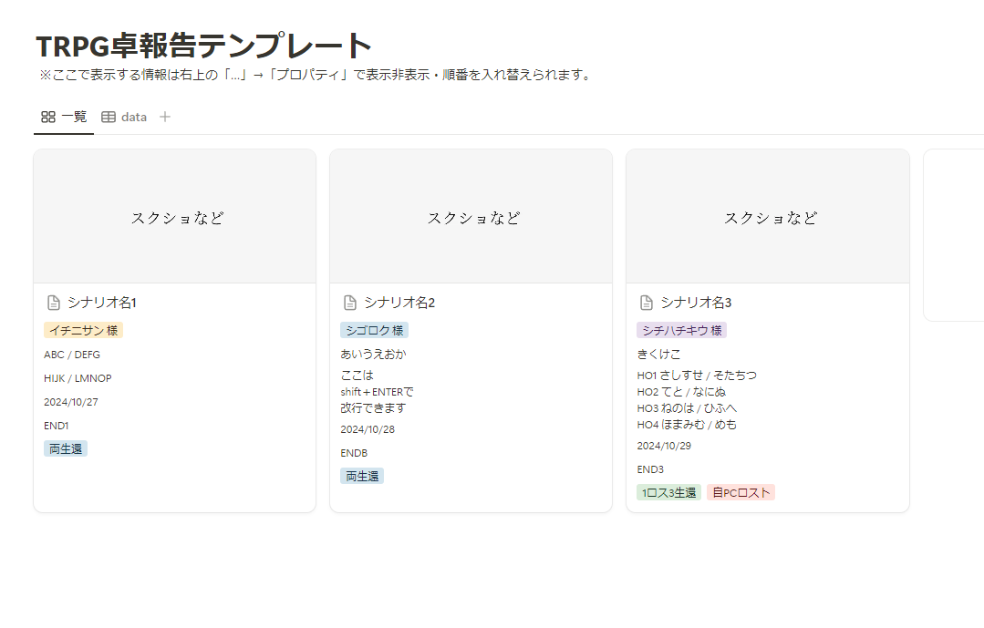Click the ABC / DEFG text
This screenshot has width=984, height=628.
[x=71, y=355]
